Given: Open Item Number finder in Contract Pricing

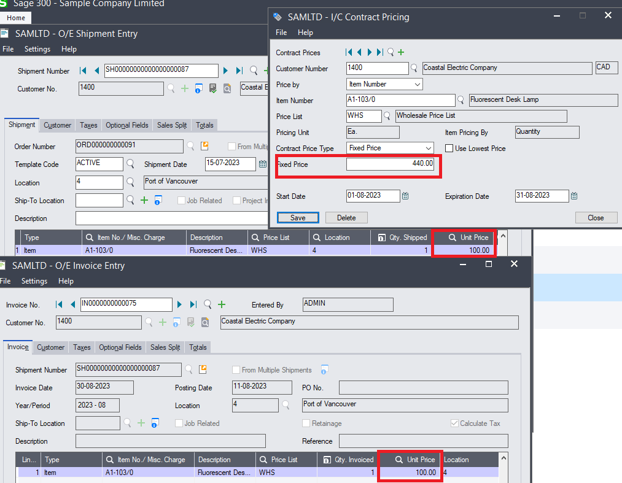Looking at the screenshot, I should click(461, 100).
